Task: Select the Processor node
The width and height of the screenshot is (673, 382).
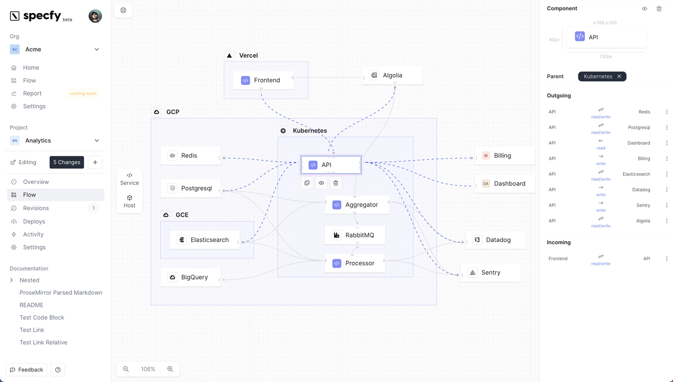Action: (x=355, y=263)
